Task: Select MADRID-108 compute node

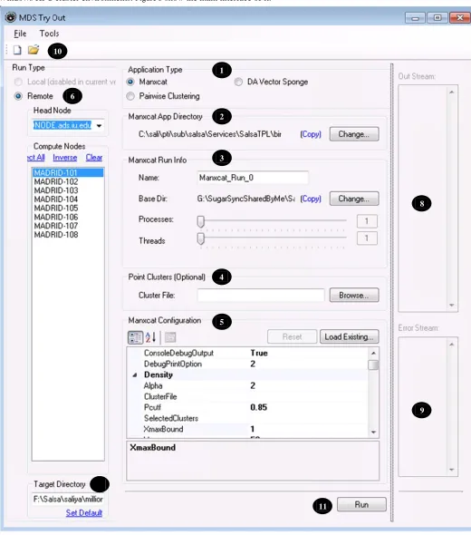Action: click(x=68, y=235)
